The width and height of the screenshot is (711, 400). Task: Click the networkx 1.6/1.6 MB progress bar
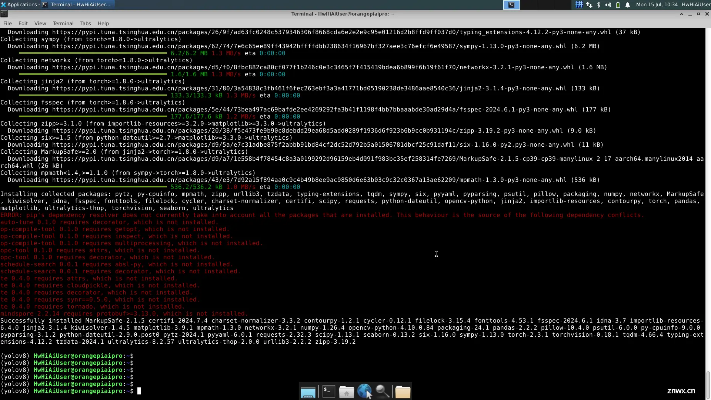(93, 74)
